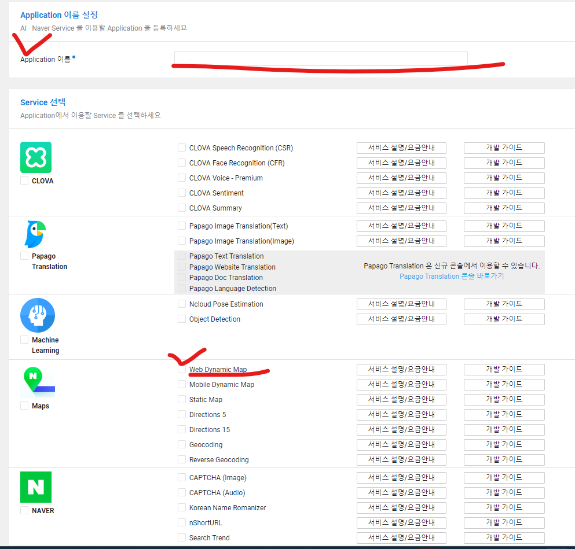Check the NAVER category checkbox

[x=24, y=510]
